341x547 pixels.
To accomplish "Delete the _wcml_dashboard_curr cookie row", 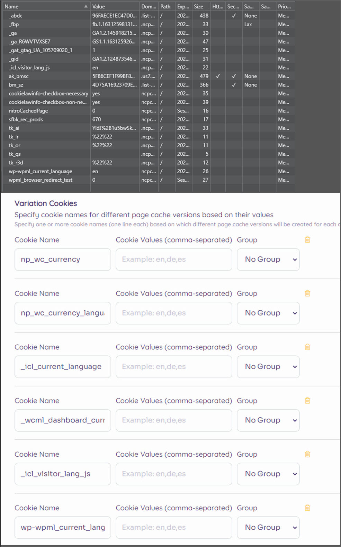I will click(307, 401).
